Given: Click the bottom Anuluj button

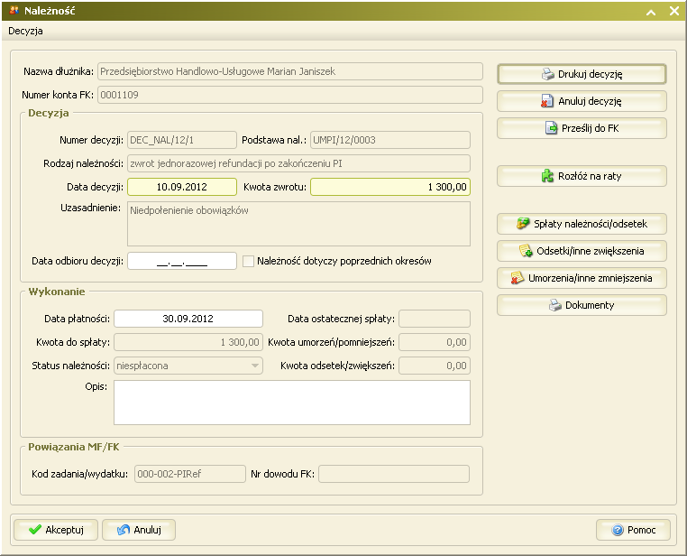Looking at the screenshot, I should (139, 530).
